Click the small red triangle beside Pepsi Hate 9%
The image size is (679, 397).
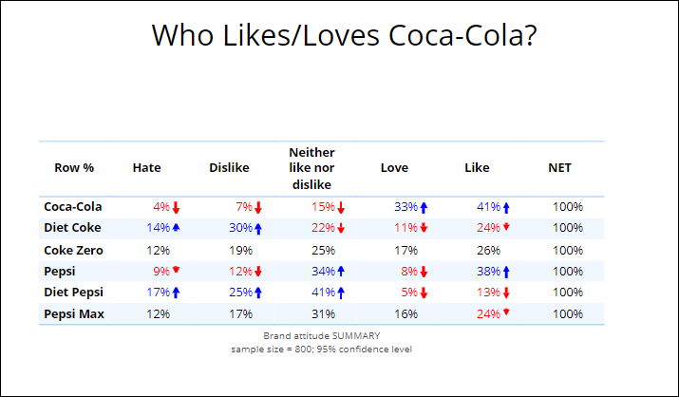(177, 270)
